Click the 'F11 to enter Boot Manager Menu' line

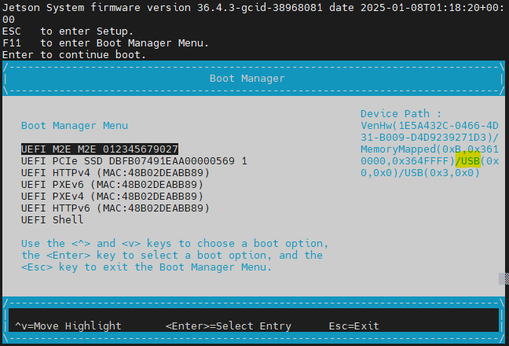105,43
